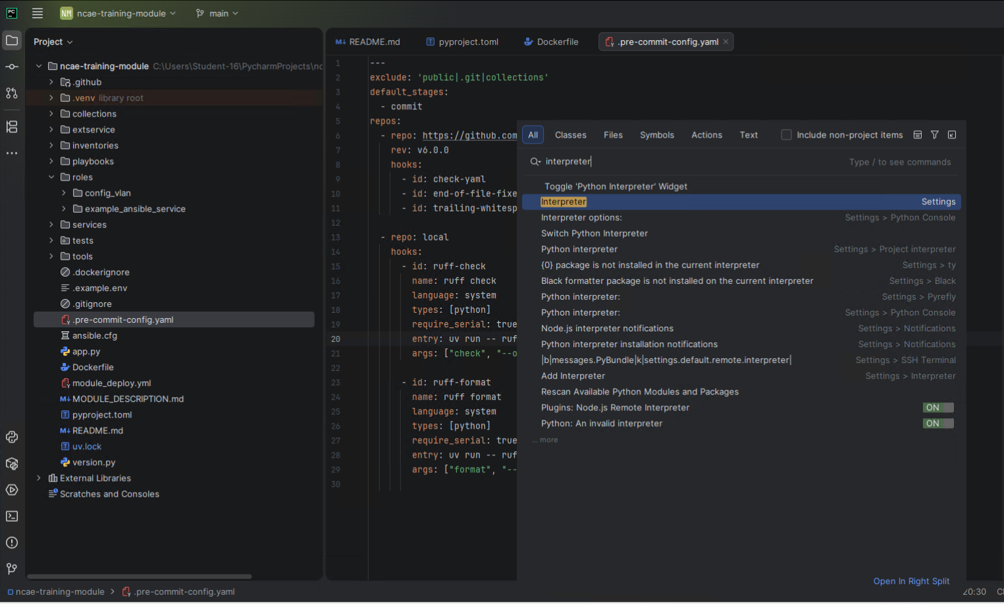
Task: Open the Python Console tool window
Action: click(x=12, y=437)
